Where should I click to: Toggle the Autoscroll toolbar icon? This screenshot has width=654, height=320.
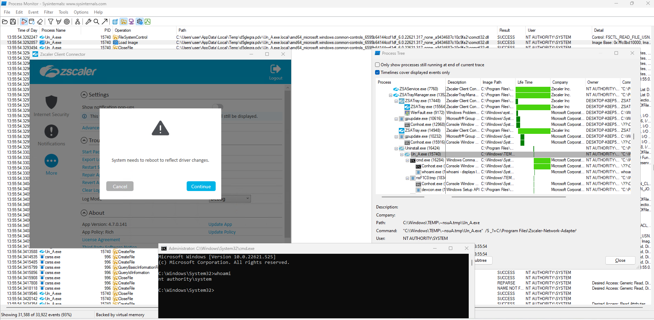32,22
